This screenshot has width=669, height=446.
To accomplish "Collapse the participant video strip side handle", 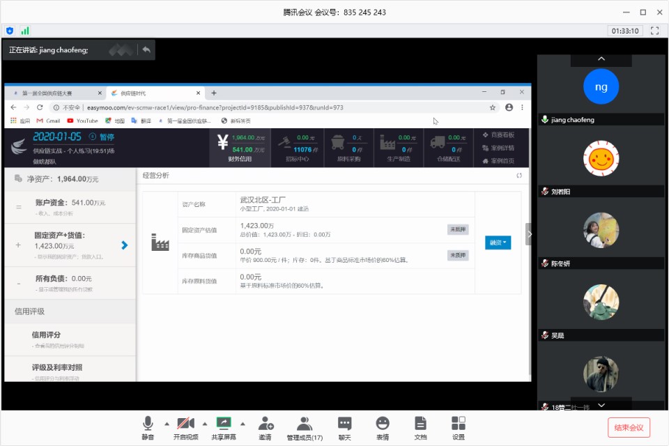I will point(529,234).
